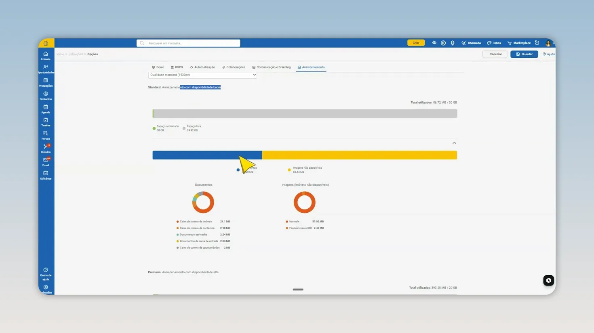Toggle the hidden-eye visibility icon in header
594x333 pixels.
(x=434, y=43)
